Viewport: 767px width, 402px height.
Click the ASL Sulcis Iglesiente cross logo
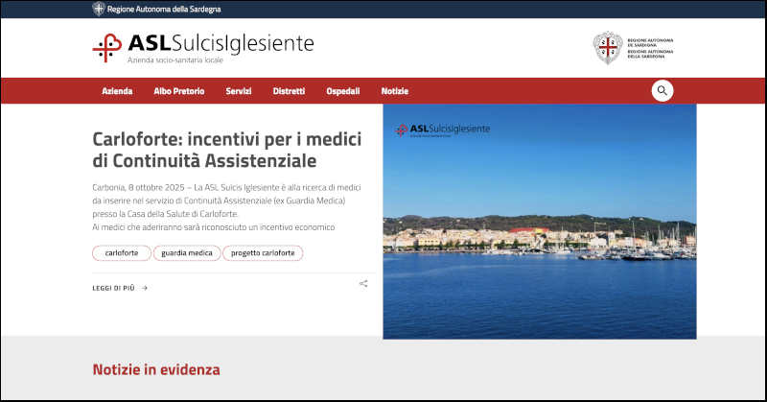point(107,48)
